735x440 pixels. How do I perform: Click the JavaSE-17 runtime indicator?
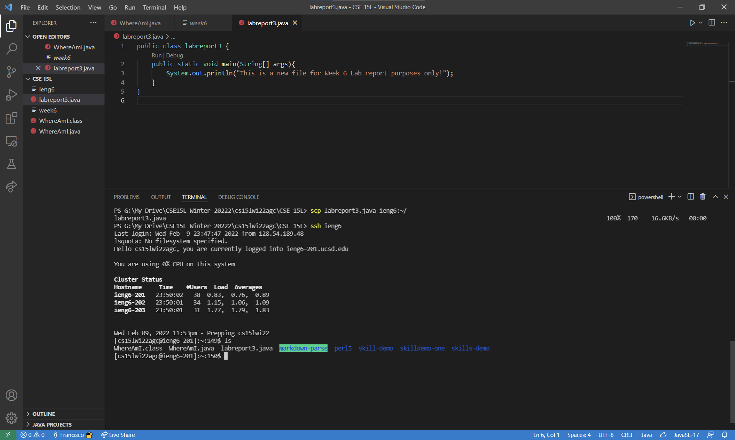pos(686,435)
